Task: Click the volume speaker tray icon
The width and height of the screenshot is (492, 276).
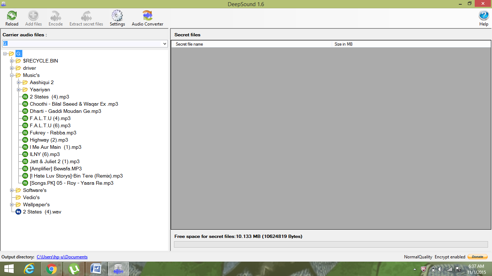Action: pos(440,269)
